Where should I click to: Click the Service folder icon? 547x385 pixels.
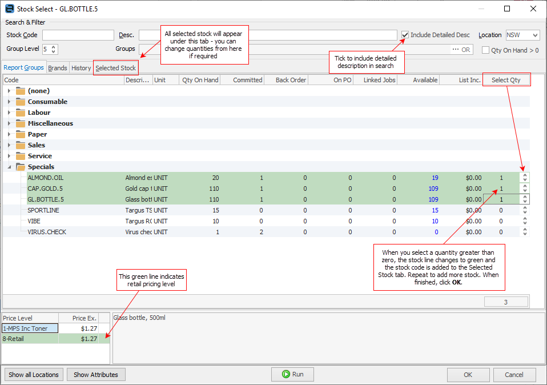pyautogui.click(x=21, y=156)
